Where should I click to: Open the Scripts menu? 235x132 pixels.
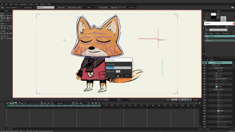pyautogui.click(x=31, y=4)
